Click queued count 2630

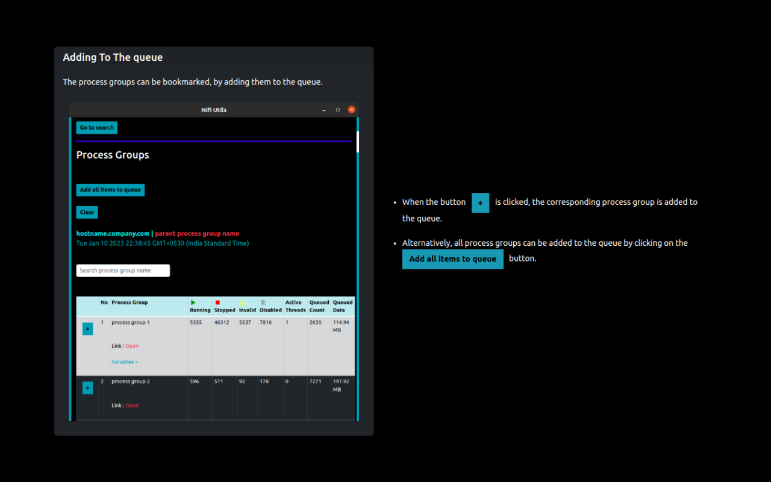tap(316, 322)
